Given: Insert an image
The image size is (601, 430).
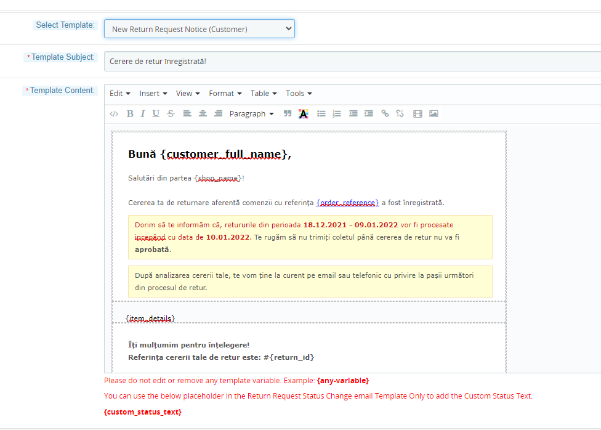Looking at the screenshot, I should coord(434,113).
